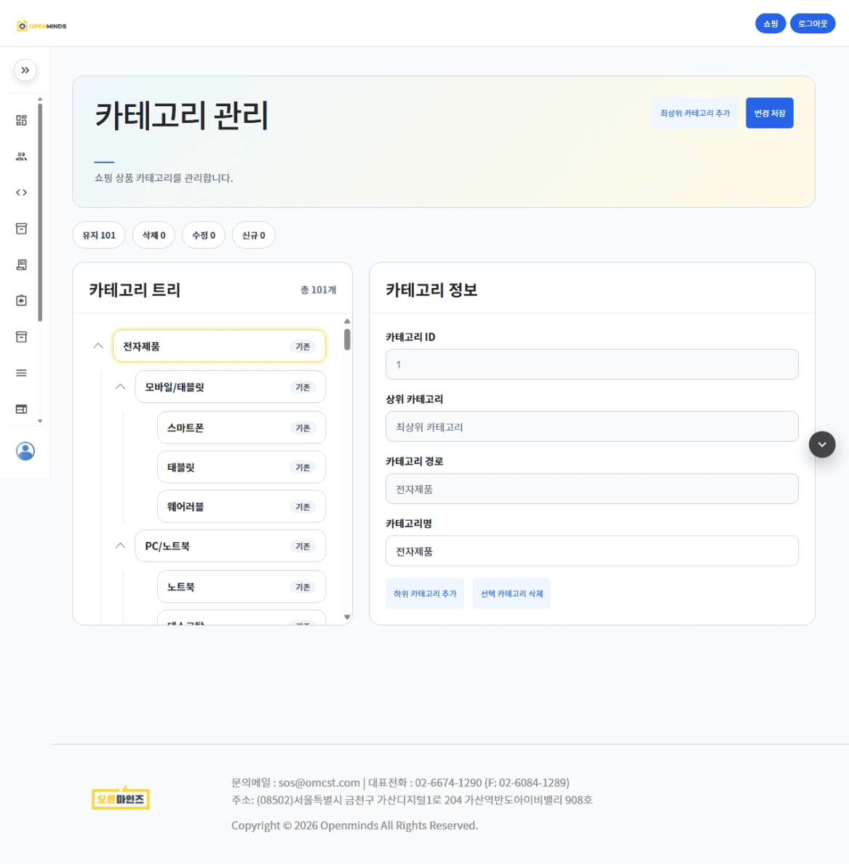Click 하위 카테고리 추가 button
The image size is (849, 864).
pyautogui.click(x=425, y=593)
